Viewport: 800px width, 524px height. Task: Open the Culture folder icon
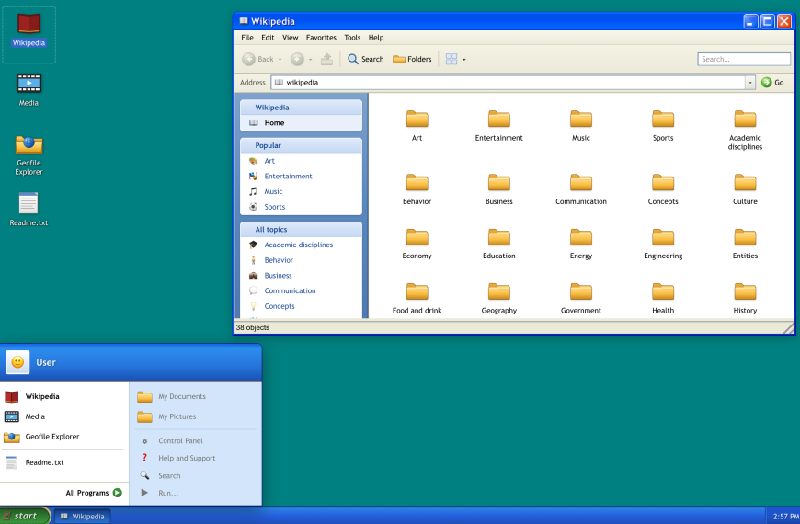click(745, 183)
